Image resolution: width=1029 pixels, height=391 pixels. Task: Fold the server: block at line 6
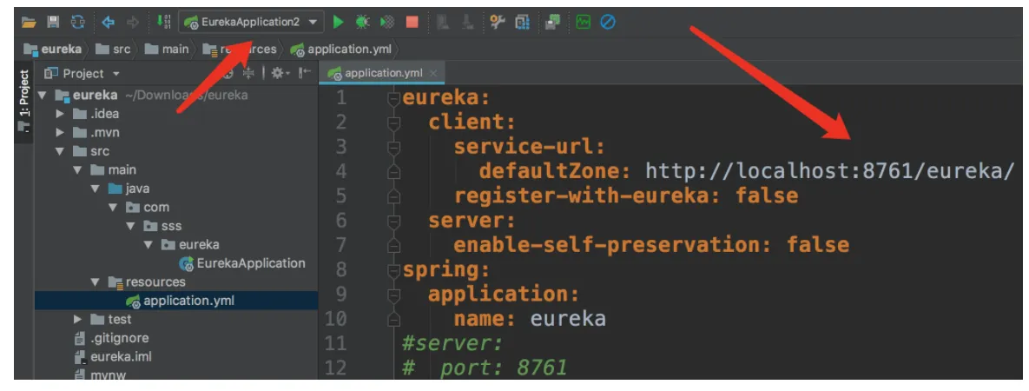[x=393, y=221]
